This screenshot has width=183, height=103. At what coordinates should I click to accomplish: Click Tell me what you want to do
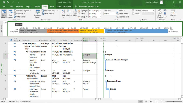(89, 6)
